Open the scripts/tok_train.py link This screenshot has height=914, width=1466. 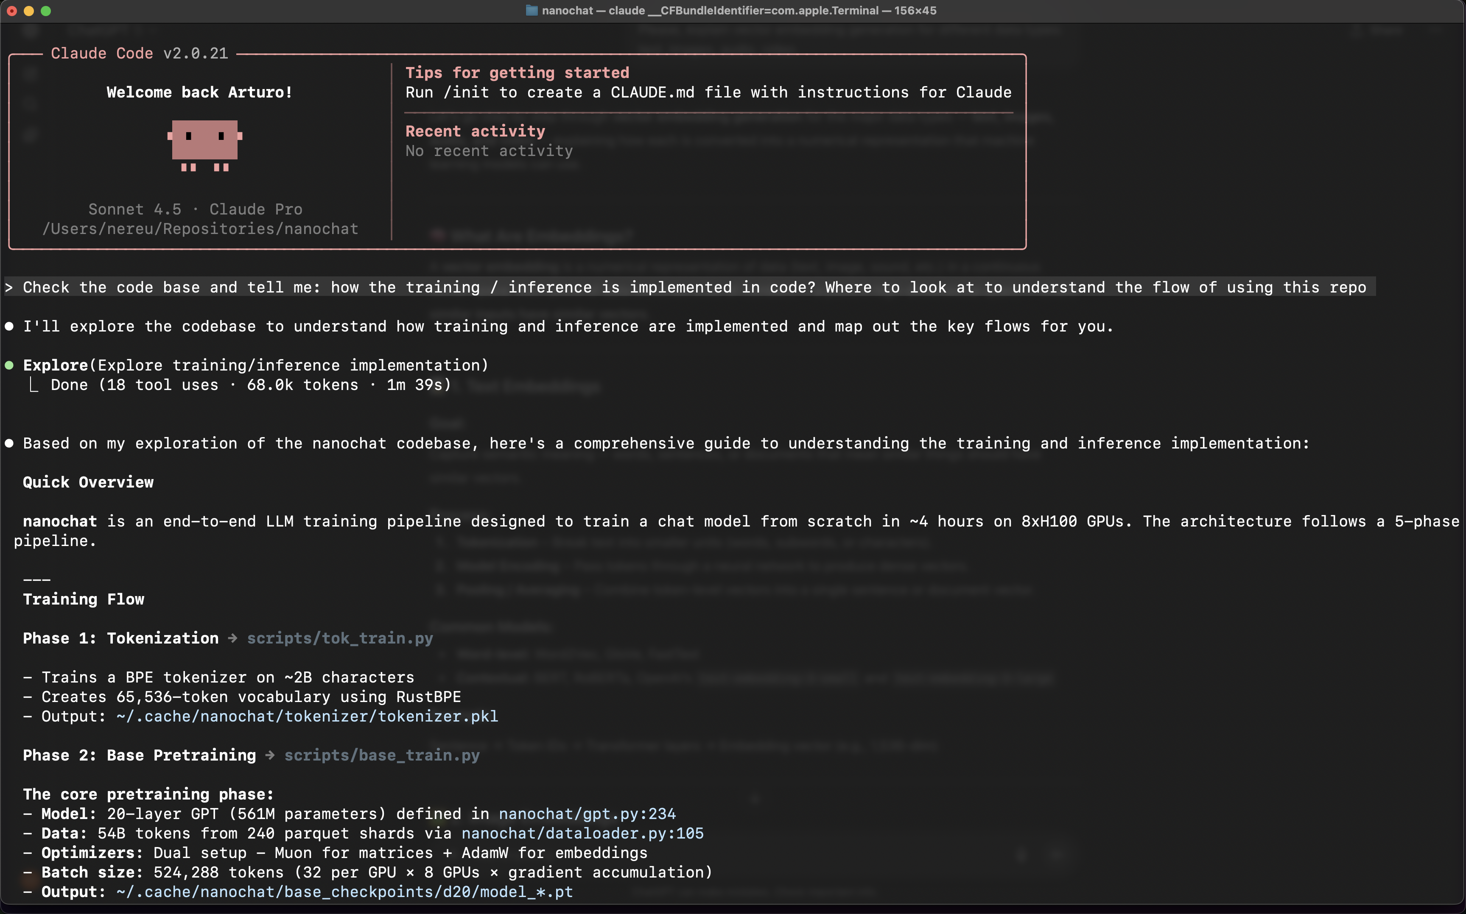coord(340,638)
